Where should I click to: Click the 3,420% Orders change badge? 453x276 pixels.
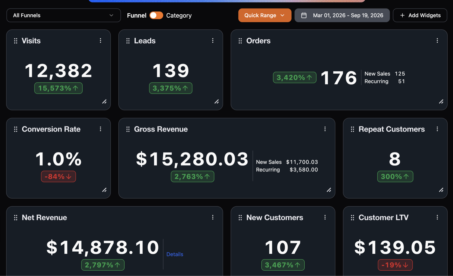tap(295, 78)
